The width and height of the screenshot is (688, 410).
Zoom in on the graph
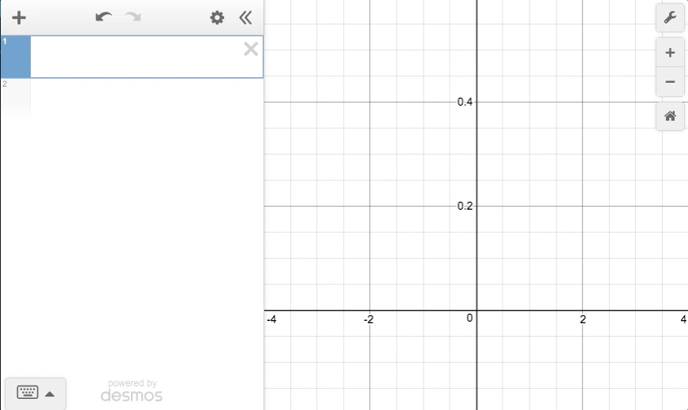pyautogui.click(x=670, y=53)
